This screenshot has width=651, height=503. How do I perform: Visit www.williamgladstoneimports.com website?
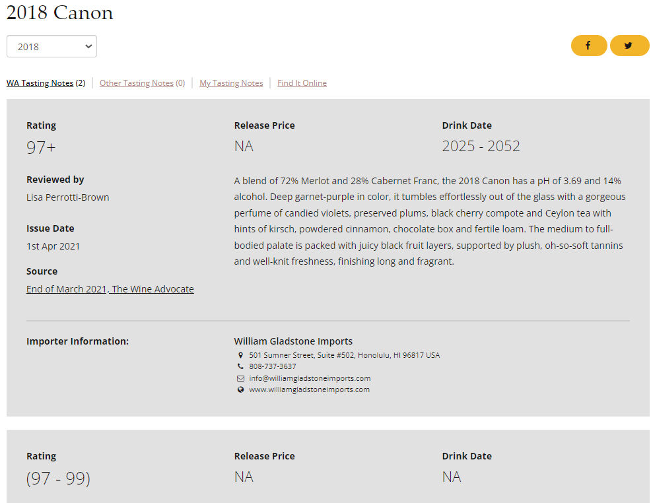[309, 389]
